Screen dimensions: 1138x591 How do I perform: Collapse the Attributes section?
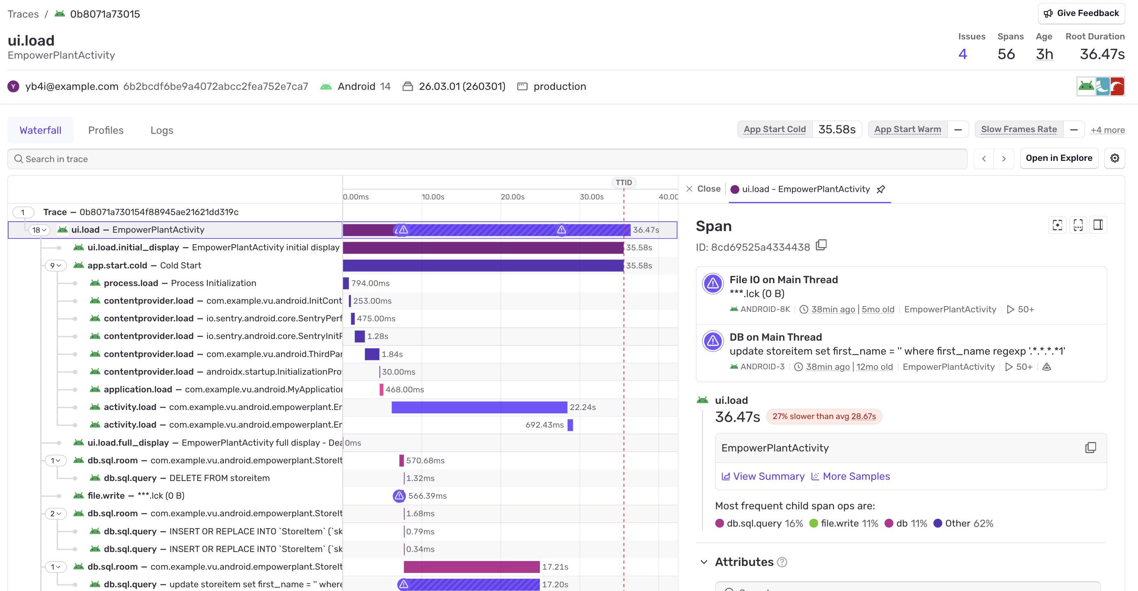[704, 562]
